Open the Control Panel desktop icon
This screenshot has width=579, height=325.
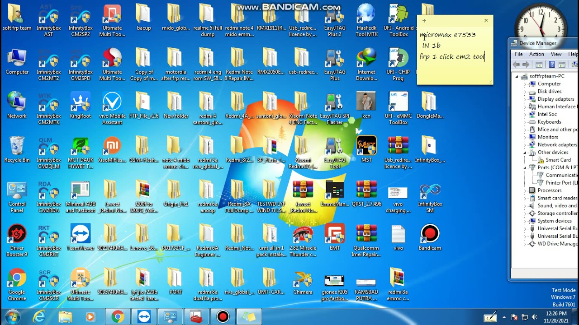[x=17, y=196]
